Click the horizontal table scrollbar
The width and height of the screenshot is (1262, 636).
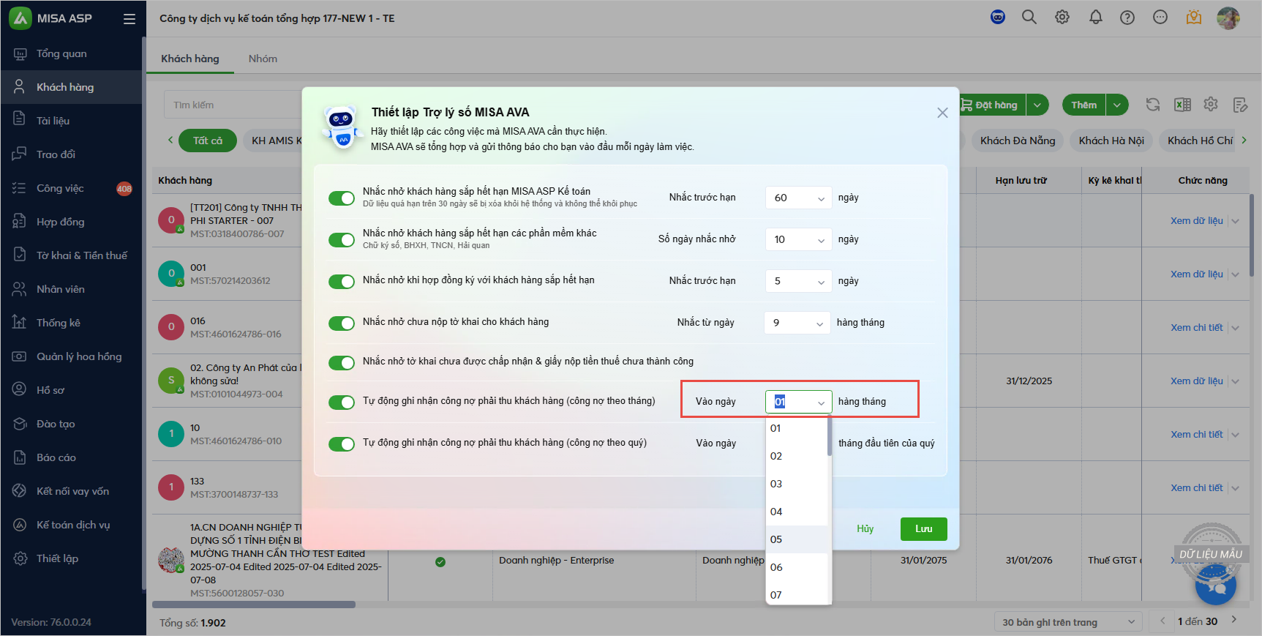tap(254, 605)
